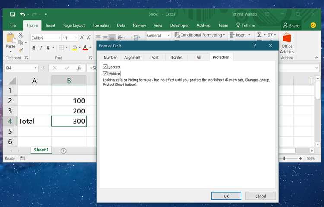Open Conditional Formatting menu
Viewport: 324px width, 207px height.
click(x=200, y=35)
